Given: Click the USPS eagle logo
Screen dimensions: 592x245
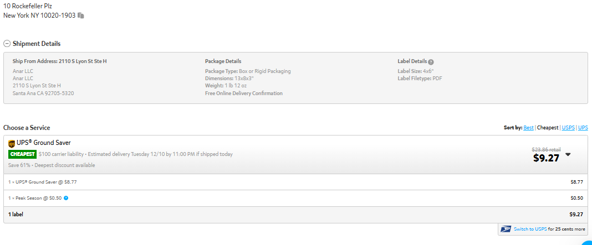Looking at the screenshot, I should [x=506, y=229].
